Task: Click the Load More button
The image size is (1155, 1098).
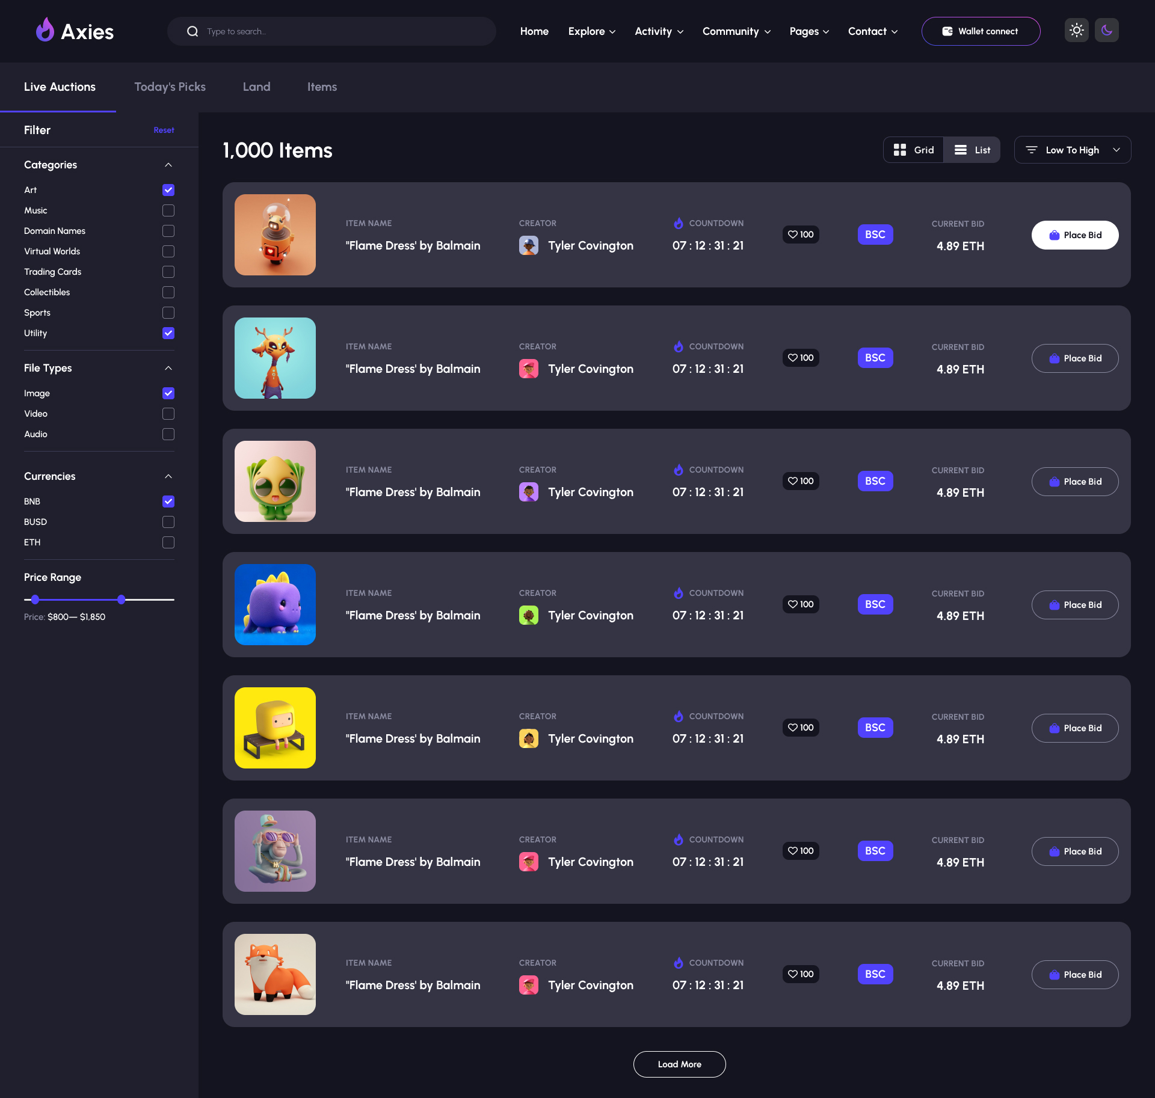Action: point(679,1064)
